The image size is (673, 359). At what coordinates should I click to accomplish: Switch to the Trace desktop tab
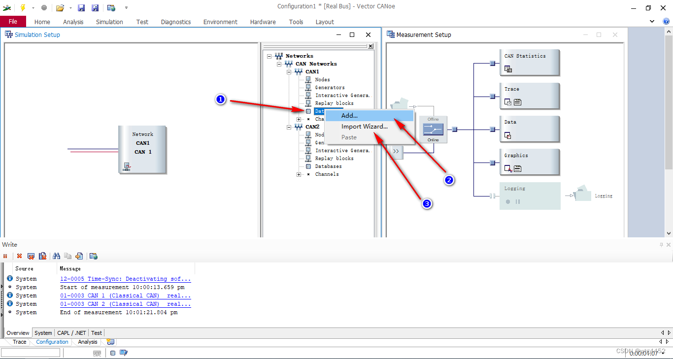pyautogui.click(x=20, y=342)
